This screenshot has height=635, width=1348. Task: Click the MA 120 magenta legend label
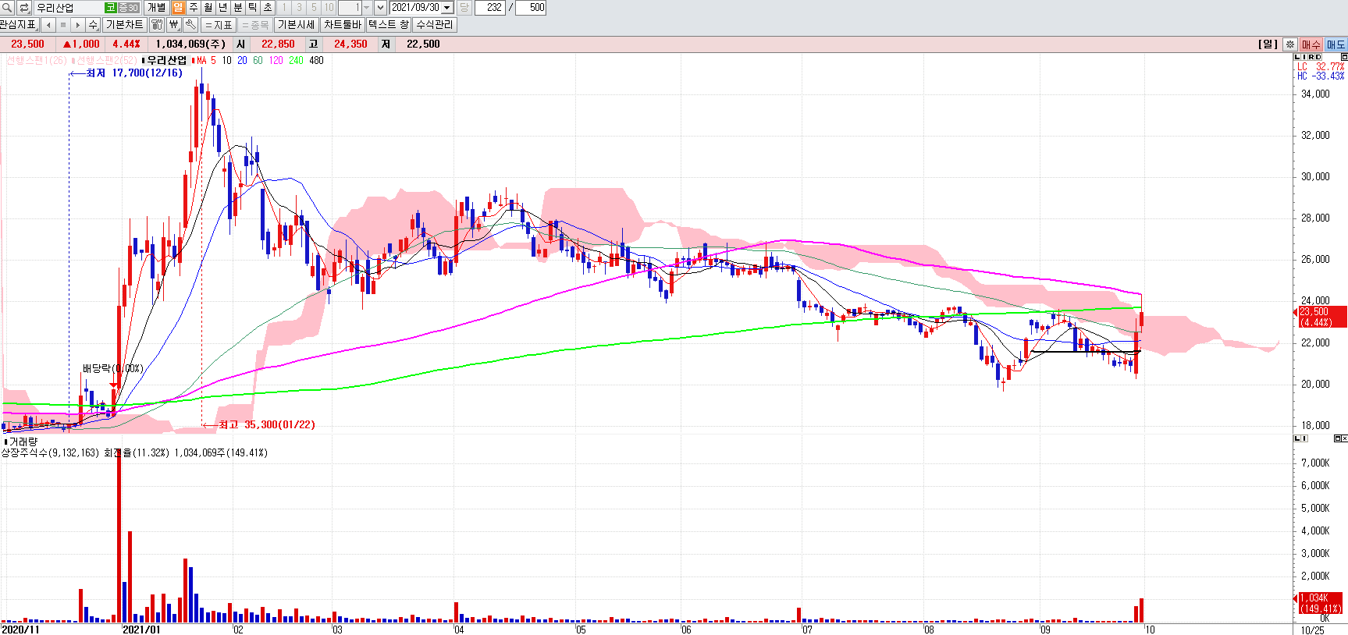[276, 60]
